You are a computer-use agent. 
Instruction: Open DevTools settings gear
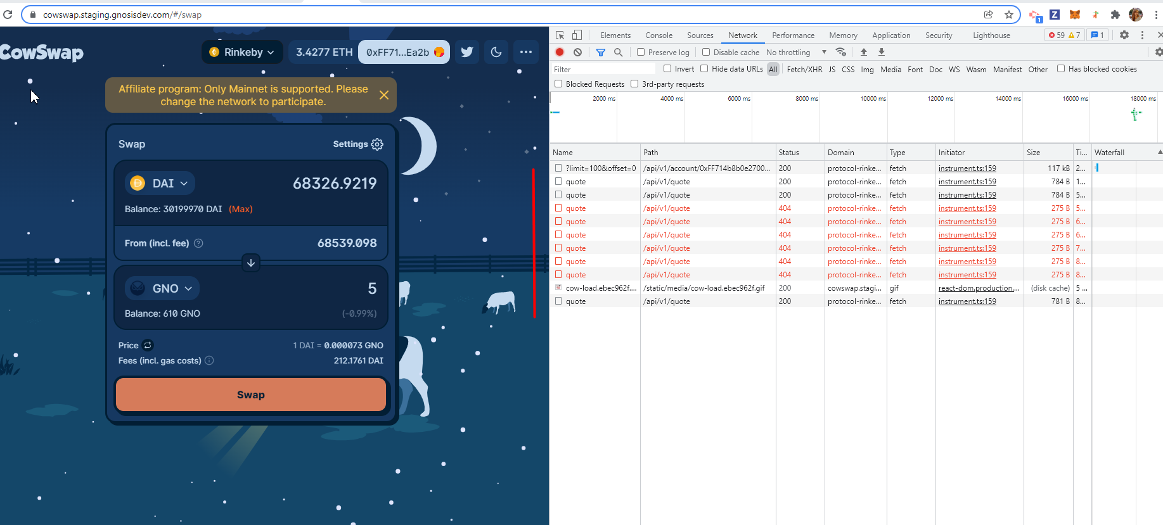click(x=1124, y=35)
